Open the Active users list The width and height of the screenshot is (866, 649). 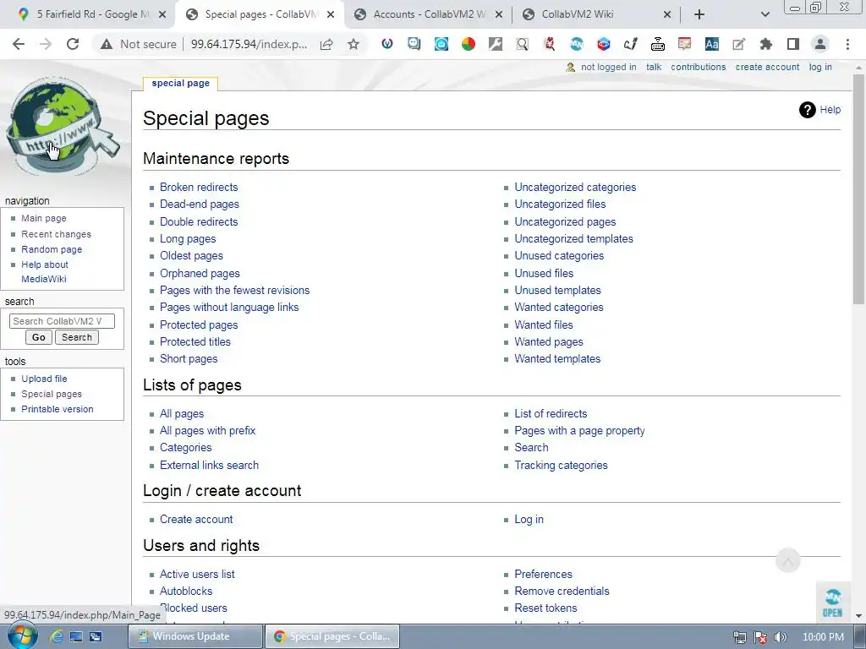(197, 574)
